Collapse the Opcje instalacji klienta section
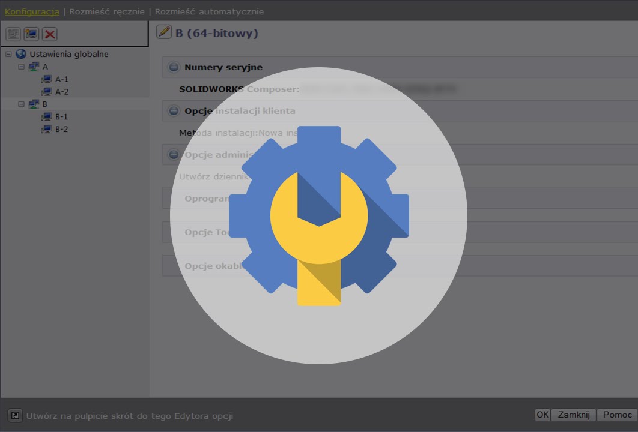The image size is (638, 432). (x=174, y=110)
